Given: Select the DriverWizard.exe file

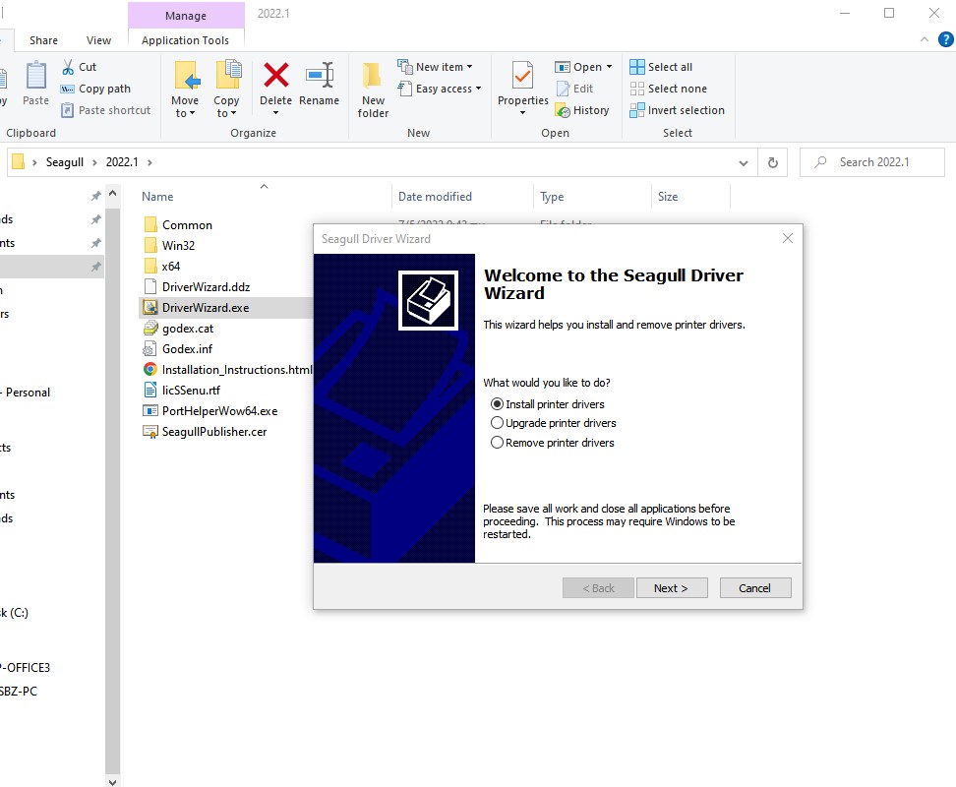Looking at the screenshot, I should click(x=205, y=308).
